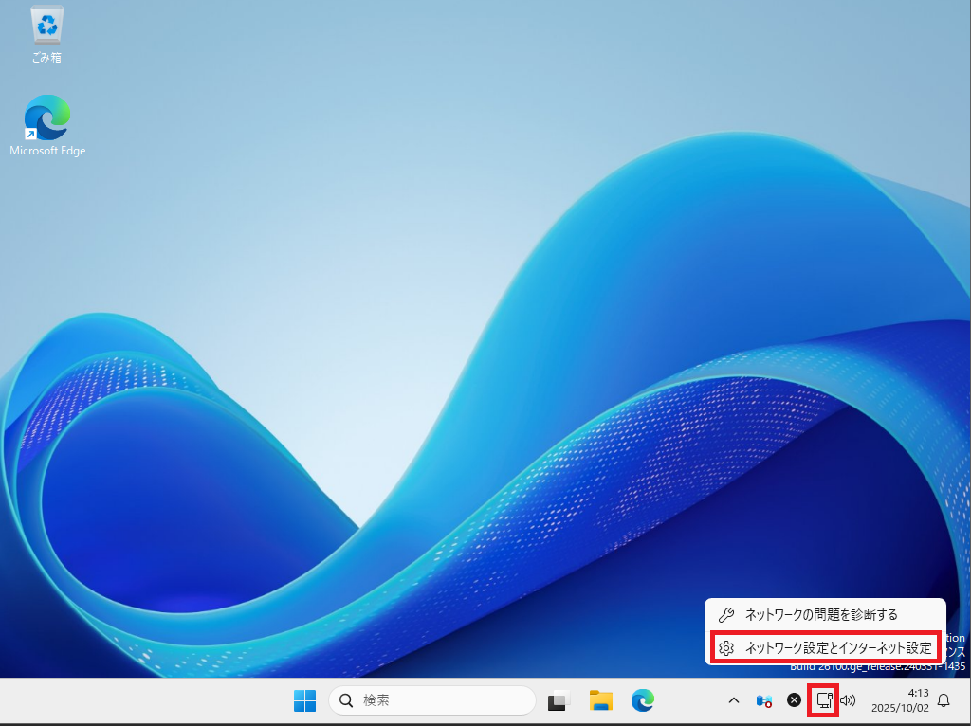Click the wrench icon in context menu
The image size is (971, 726).
pyautogui.click(x=727, y=615)
